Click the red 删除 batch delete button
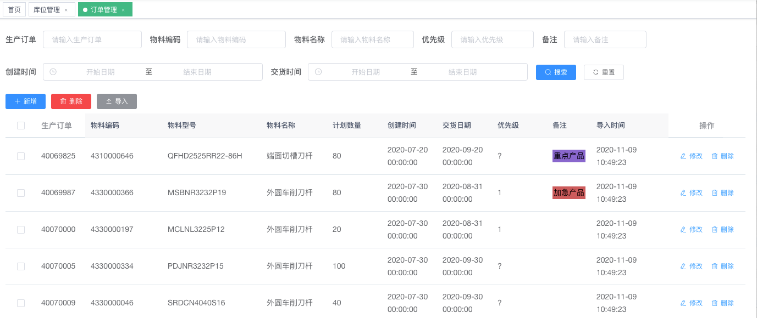 pos(71,101)
